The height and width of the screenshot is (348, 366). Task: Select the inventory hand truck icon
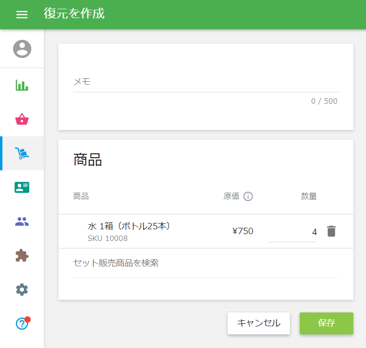point(22,153)
